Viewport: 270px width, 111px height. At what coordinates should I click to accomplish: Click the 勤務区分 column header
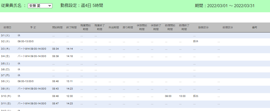point(203,27)
